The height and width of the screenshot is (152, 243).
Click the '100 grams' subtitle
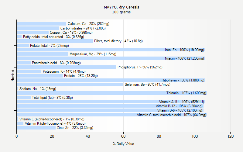pos(121,12)
